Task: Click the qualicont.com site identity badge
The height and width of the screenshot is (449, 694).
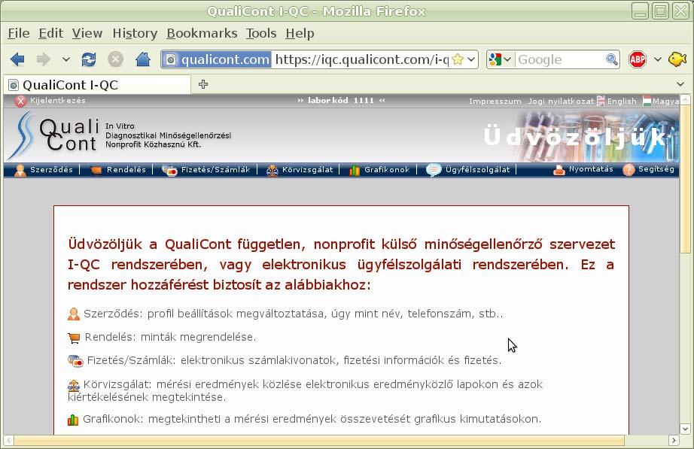Action: point(217,59)
